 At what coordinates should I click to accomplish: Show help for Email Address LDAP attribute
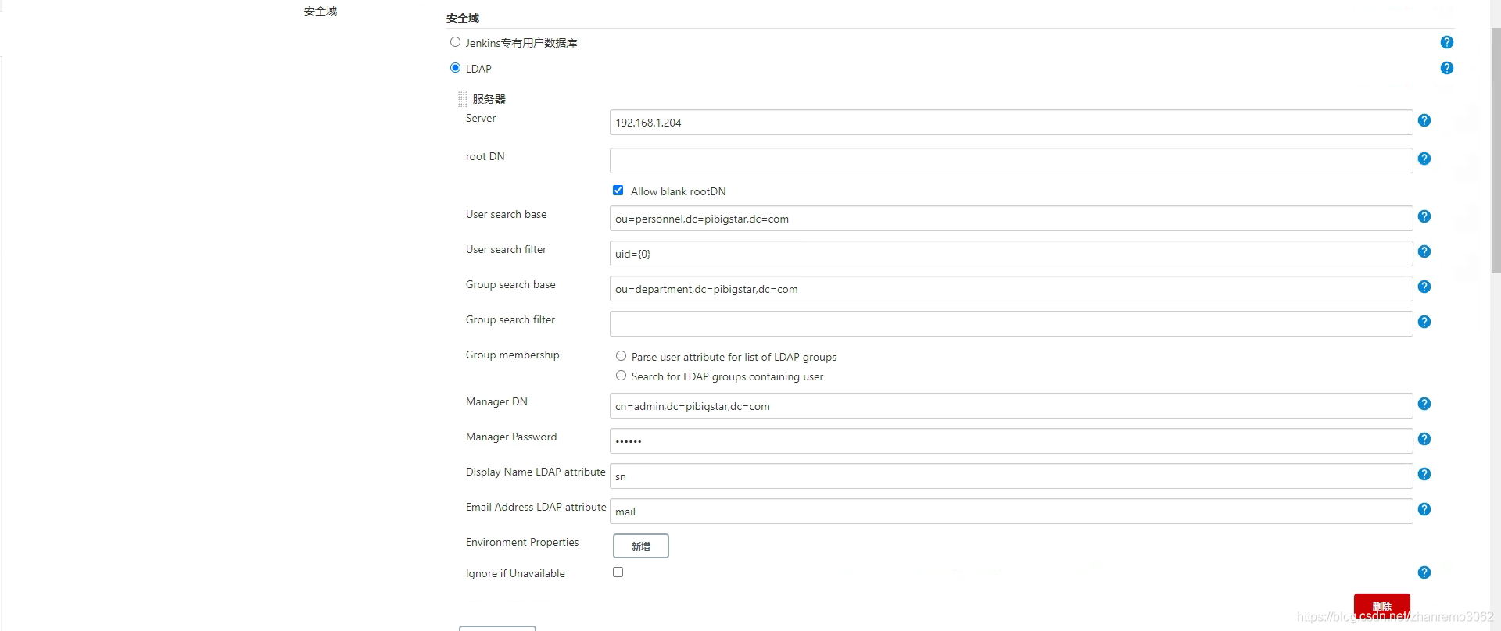(1424, 509)
